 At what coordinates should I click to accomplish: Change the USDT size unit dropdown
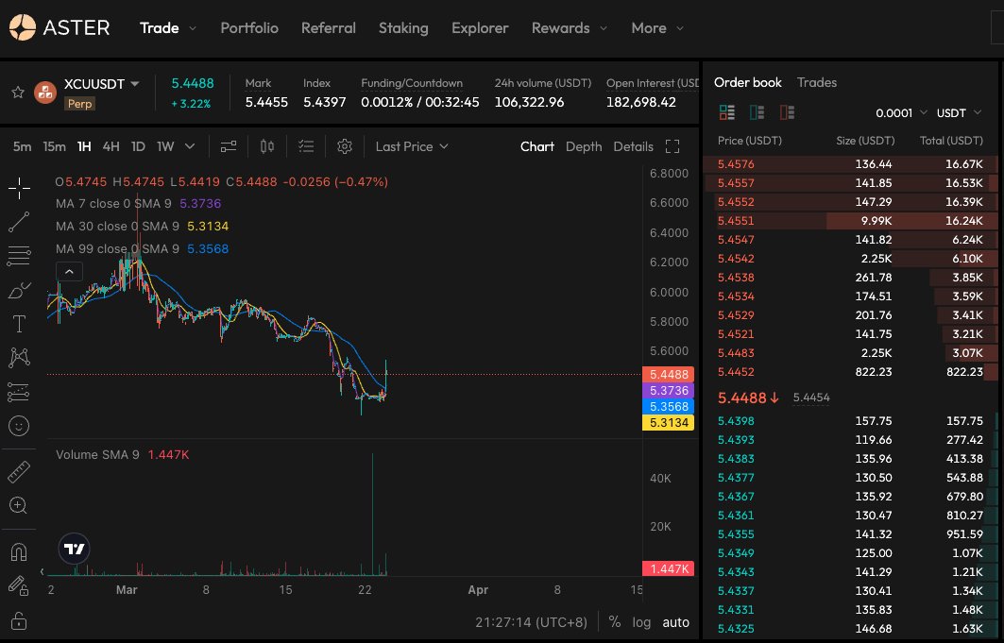pos(959,112)
